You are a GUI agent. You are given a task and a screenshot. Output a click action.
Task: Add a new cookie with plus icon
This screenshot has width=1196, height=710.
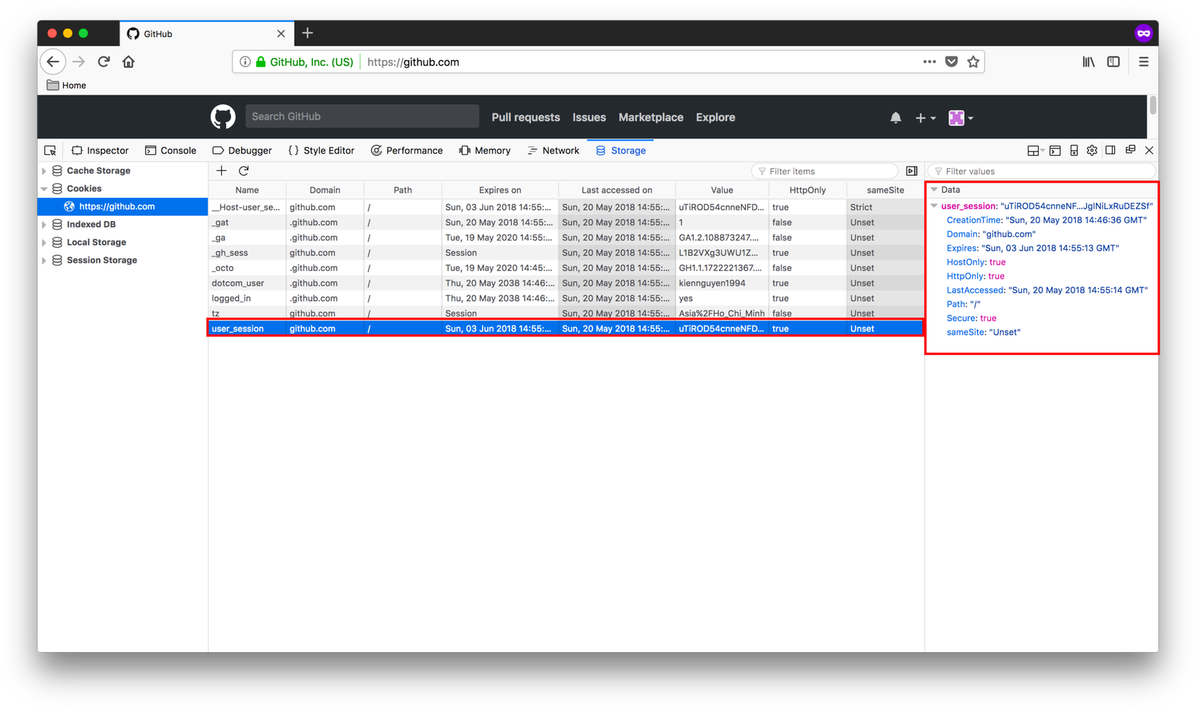[222, 171]
